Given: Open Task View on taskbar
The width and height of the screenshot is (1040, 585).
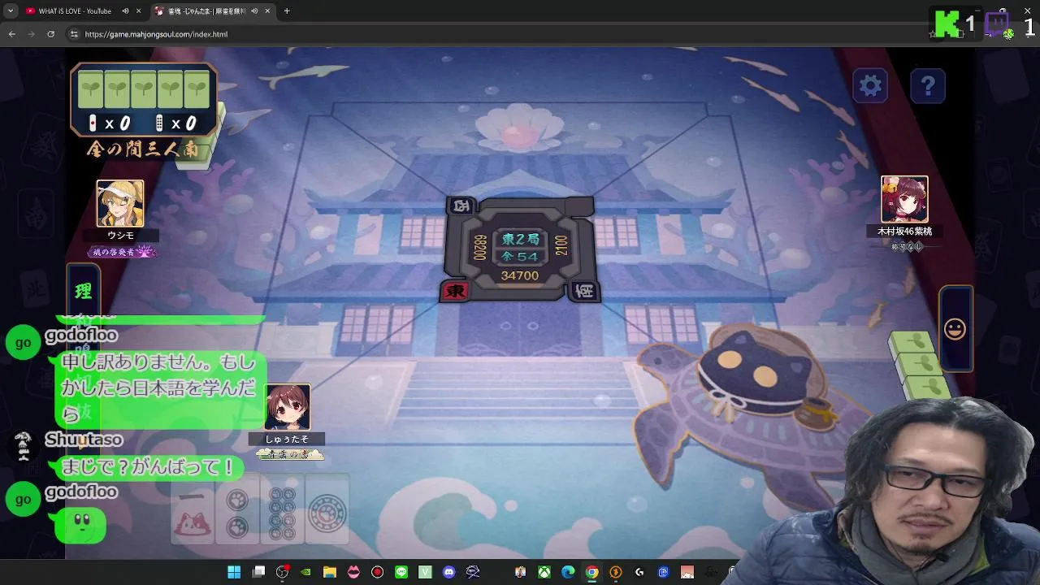Looking at the screenshot, I should [x=258, y=572].
